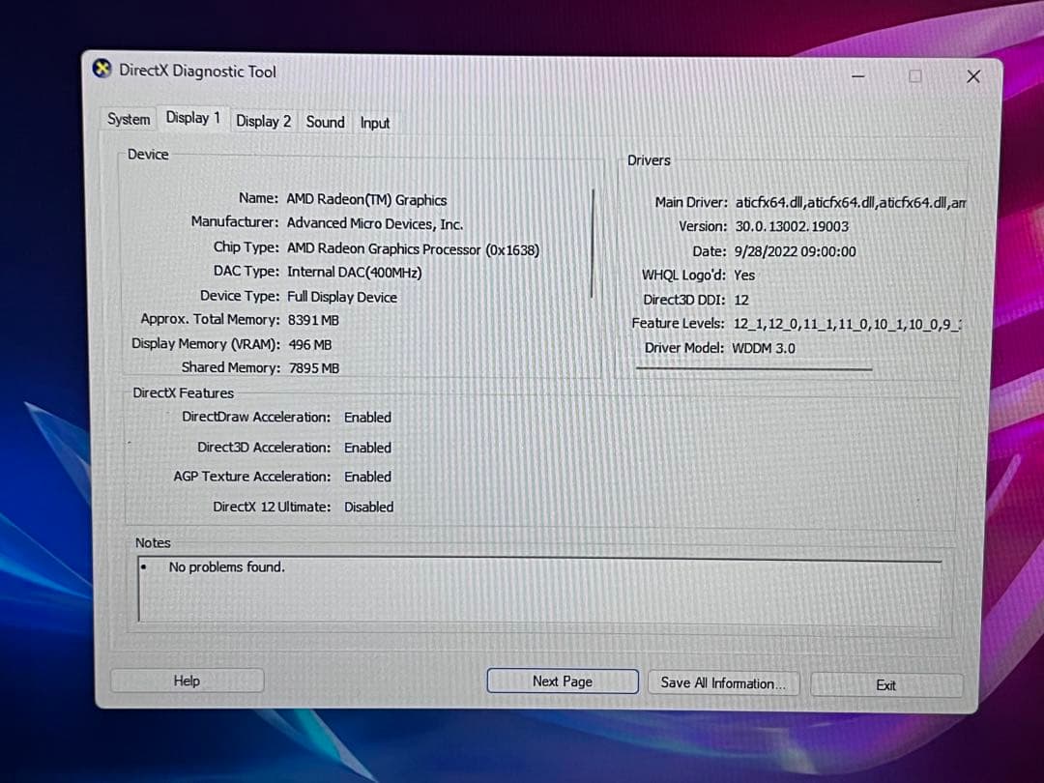This screenshot has height=783, width=1044.
Task: Click the Device panel vertical scrollbar
Action: [x=592, y=244]
